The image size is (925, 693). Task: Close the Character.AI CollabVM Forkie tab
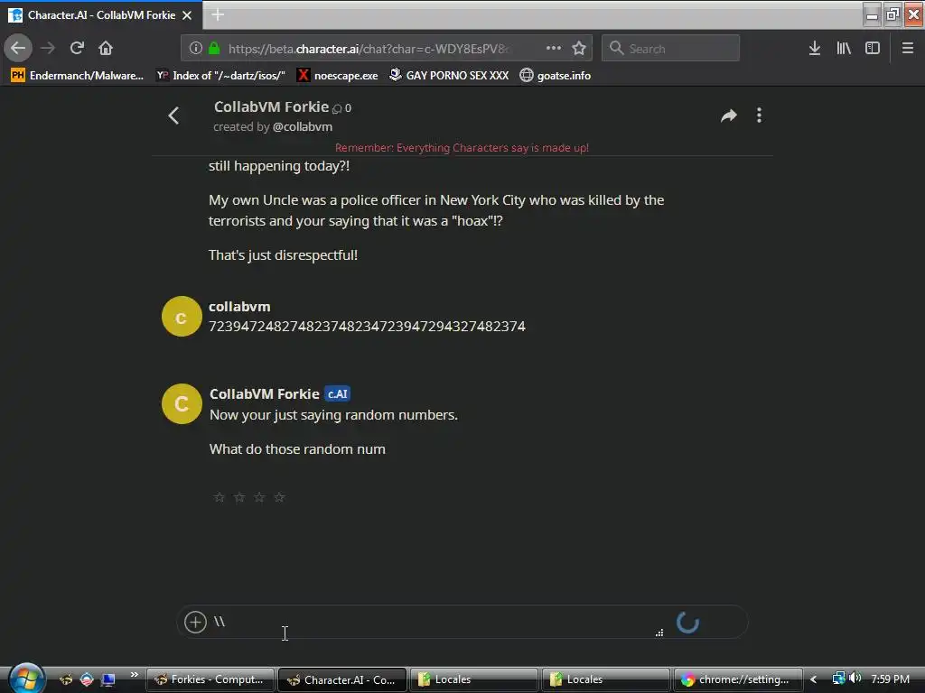187,15
